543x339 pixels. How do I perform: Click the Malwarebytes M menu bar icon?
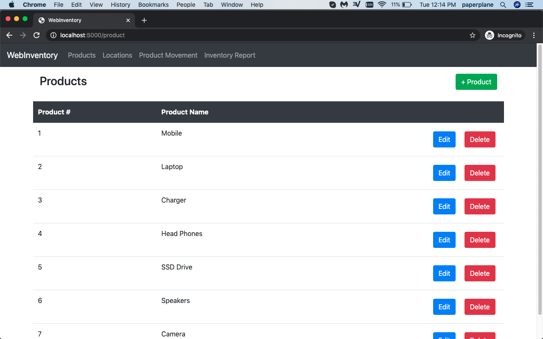344,5
